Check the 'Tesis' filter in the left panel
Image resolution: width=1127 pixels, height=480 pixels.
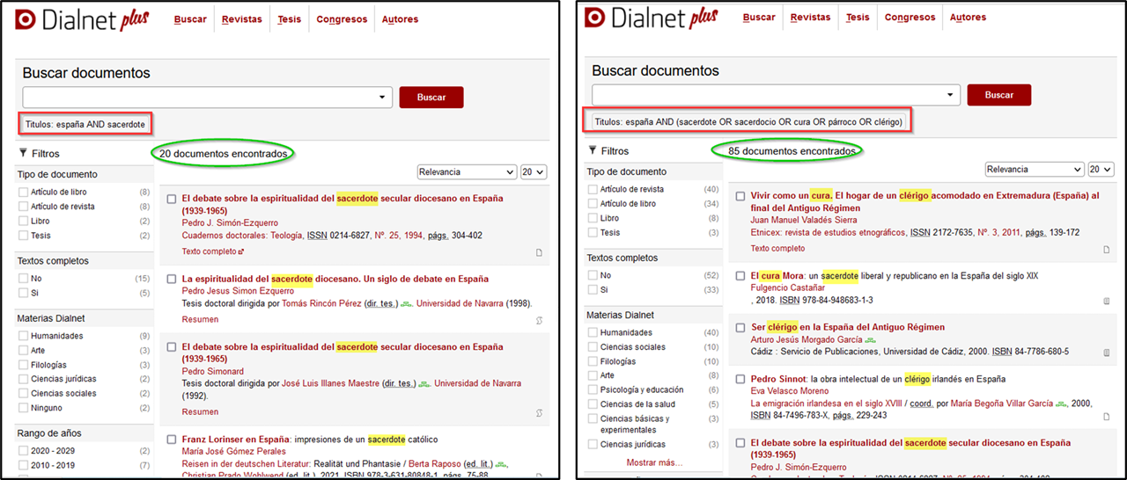[x=24, y=236]
